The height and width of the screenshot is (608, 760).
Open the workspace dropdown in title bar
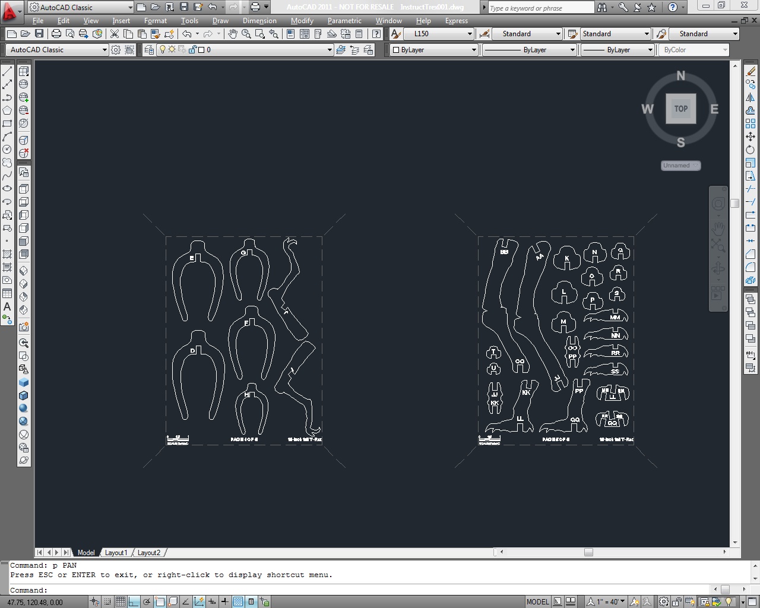(81, 7)
